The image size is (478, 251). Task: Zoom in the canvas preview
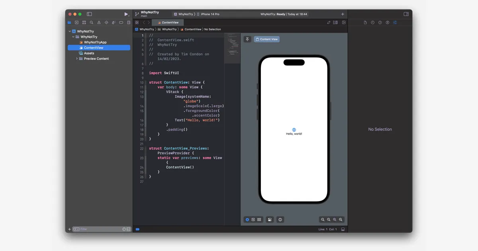click(x=341, y=220)
